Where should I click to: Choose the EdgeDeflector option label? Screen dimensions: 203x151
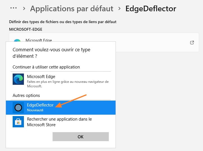(40, 105)
